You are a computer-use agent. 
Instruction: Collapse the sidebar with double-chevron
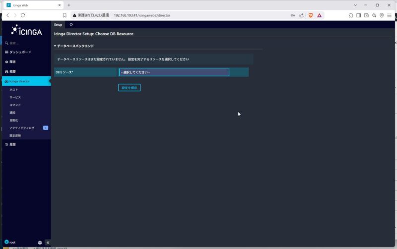48,243
